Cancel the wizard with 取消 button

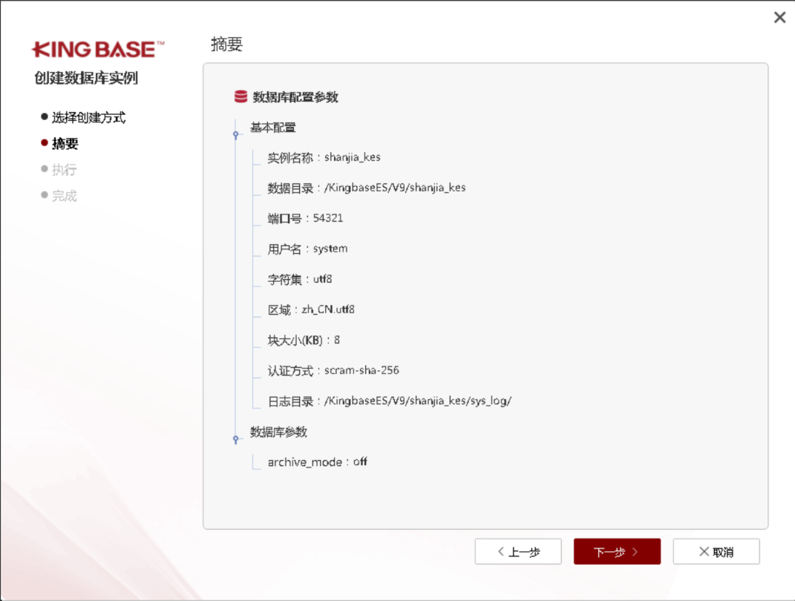(x=716, y=551)
